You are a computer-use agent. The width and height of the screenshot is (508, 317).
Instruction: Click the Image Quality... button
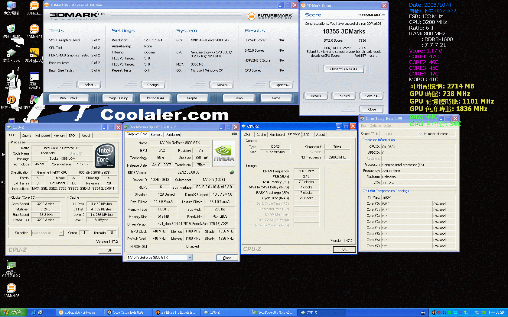(119, 98)
